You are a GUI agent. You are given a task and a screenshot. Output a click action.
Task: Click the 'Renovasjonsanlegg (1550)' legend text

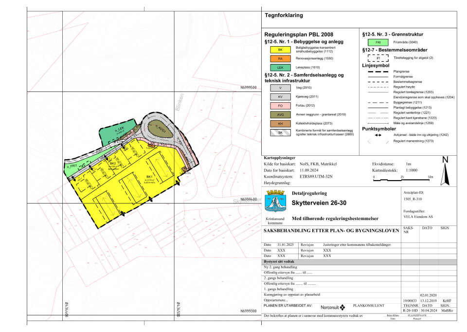coord(314,58)
